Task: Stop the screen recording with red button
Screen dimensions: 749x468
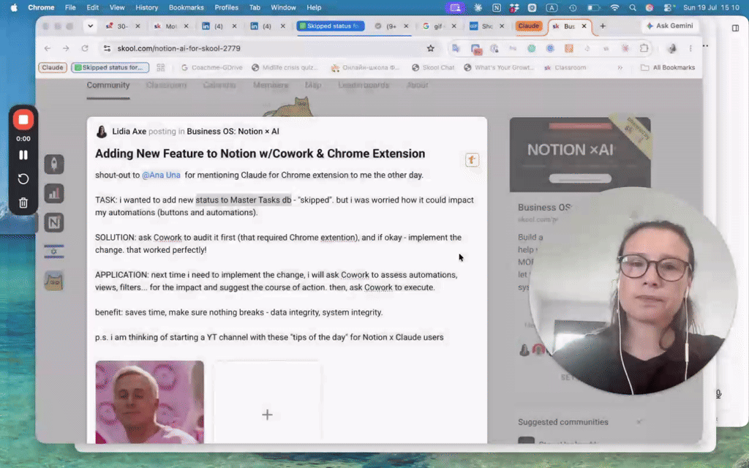Action: coord(23,119)
